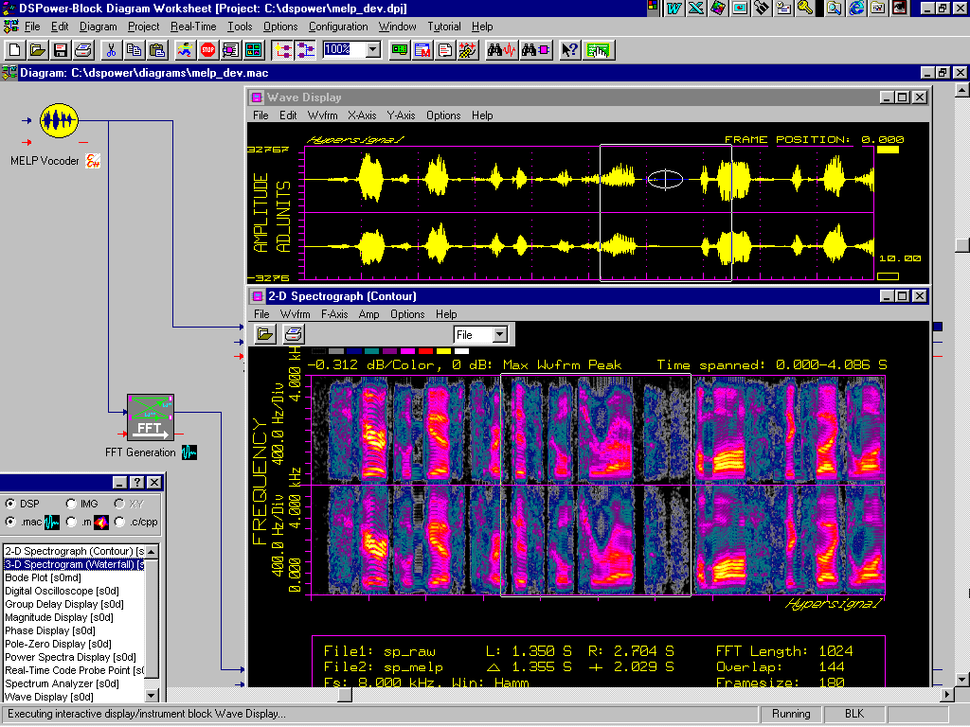Click the four-pane display grid toolbar icon
Screen dimensions: 970x727
[x=254, y=50]
